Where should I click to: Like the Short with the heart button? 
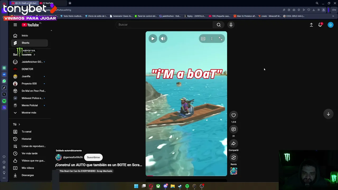(233, 115)
